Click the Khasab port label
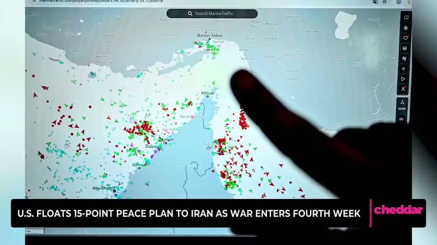The image size is (437, 245). coord(208,93)
